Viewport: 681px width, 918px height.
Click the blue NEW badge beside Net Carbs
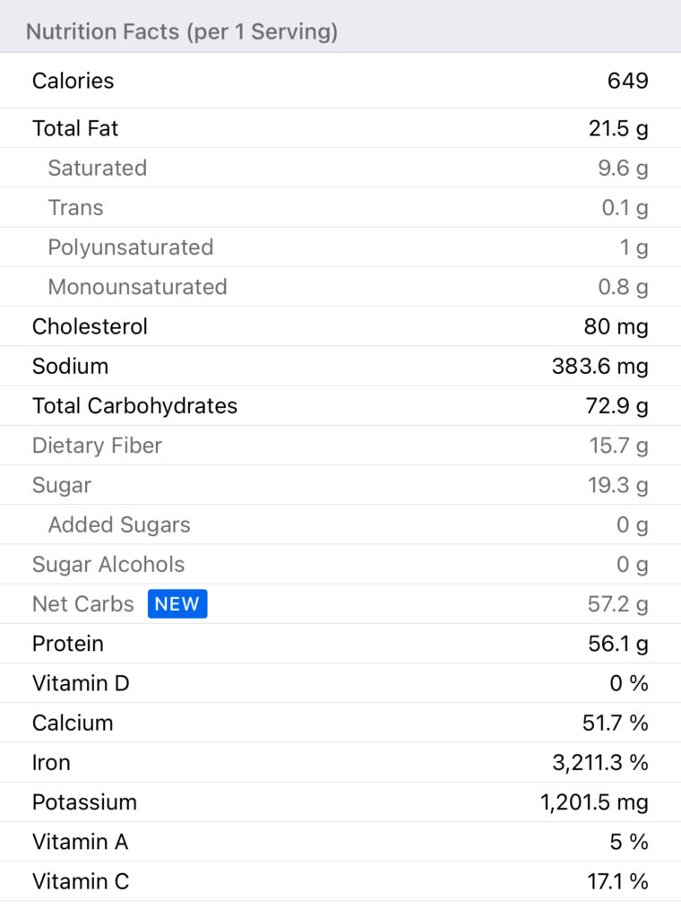click(x=177, y=604)
